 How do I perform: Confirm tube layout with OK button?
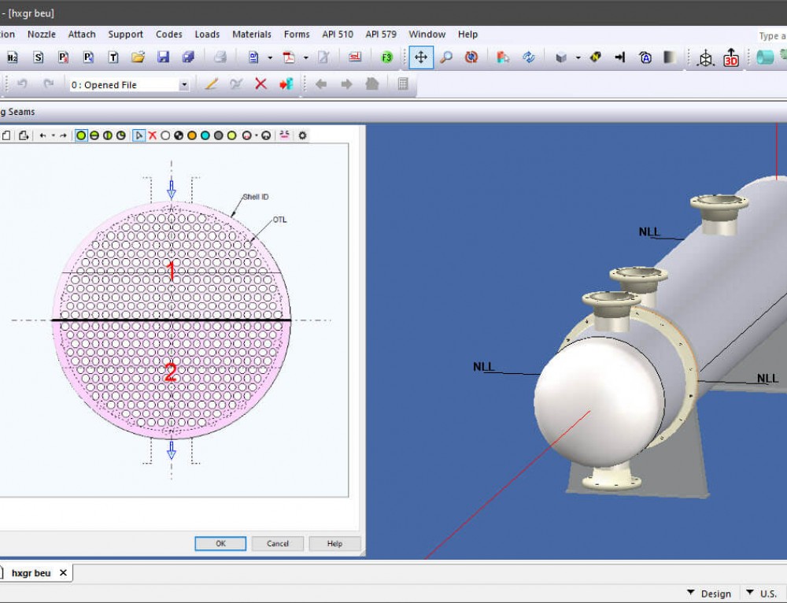[x=220, y=543]
